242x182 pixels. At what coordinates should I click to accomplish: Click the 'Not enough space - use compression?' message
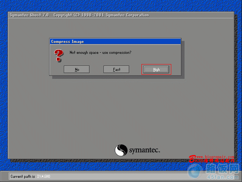point(101,53)
